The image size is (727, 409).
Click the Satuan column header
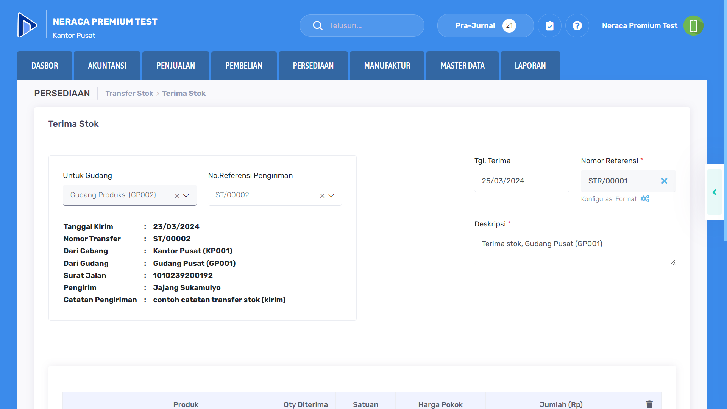click(x=365, y=404)
